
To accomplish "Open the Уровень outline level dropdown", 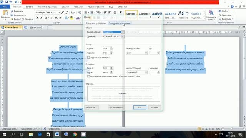I will pos(123,36).
